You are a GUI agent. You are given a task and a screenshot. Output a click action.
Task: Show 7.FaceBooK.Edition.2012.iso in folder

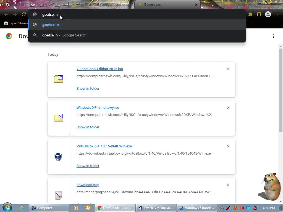tap(88, 89)
